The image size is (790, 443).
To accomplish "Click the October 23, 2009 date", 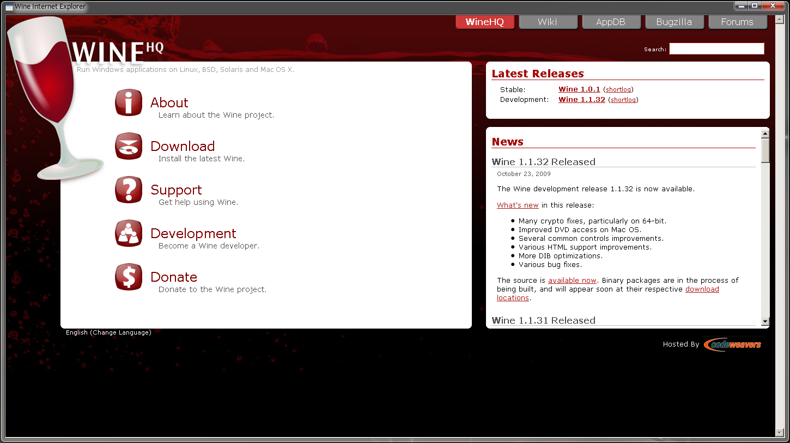I will click(x=524, y=174).
